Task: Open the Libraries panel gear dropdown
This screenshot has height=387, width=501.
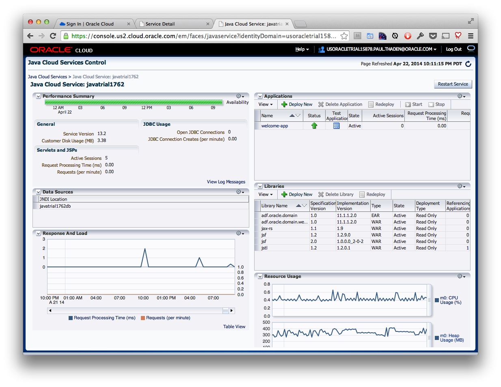Action: [462, 186]
